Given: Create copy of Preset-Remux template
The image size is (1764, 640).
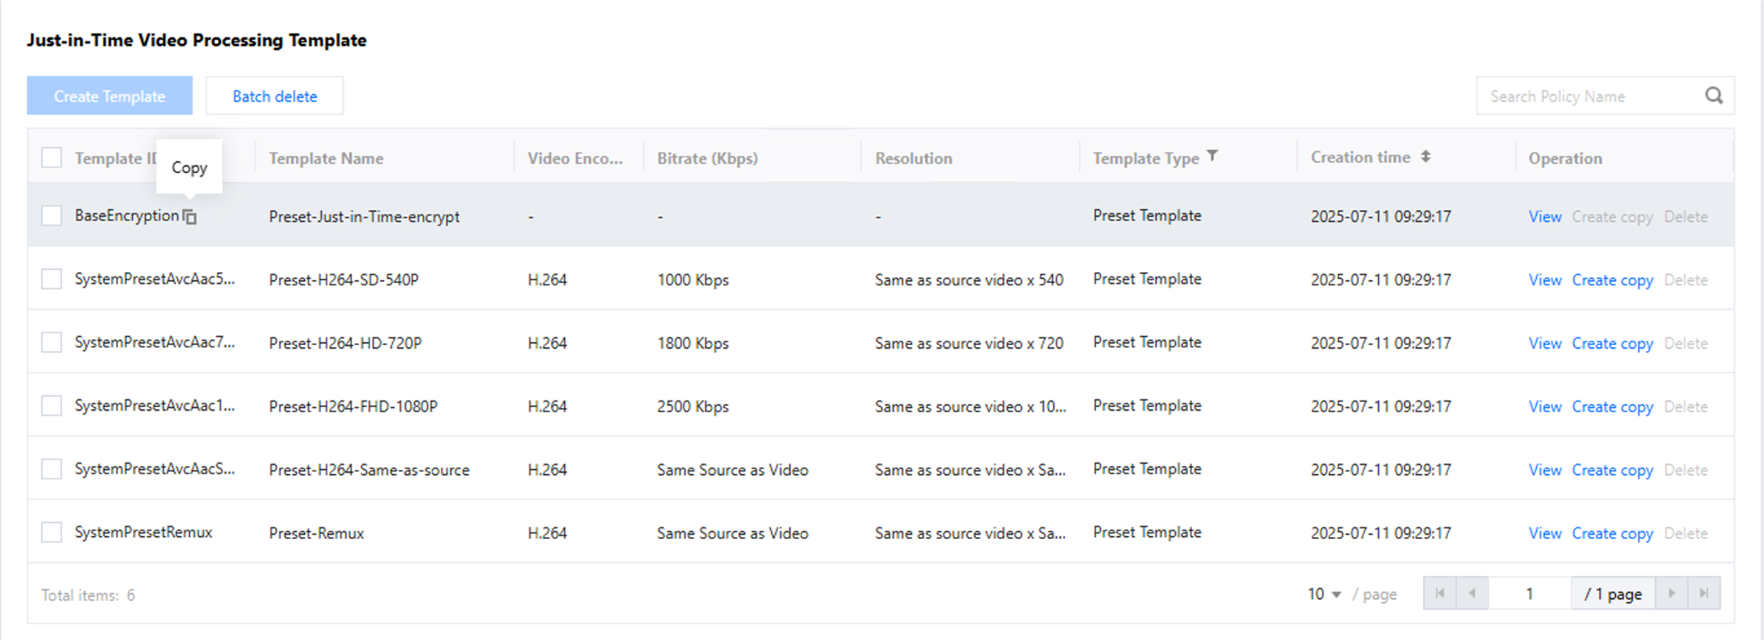Looking at the screenshot, I should point(1611,533).
